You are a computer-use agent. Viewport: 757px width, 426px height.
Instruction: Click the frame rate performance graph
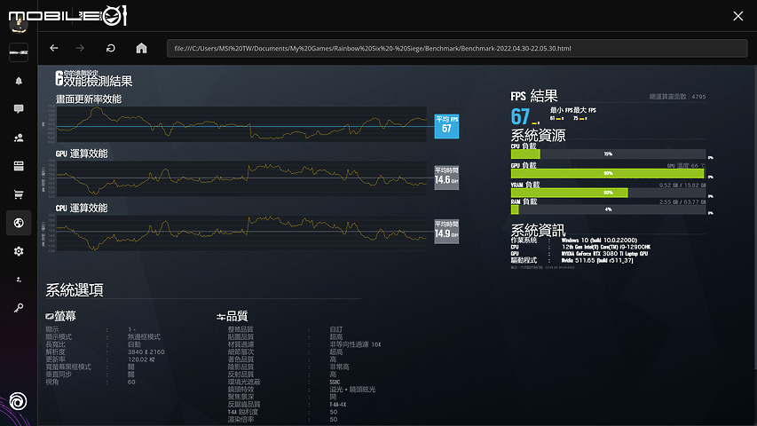[x=241, y=124]
